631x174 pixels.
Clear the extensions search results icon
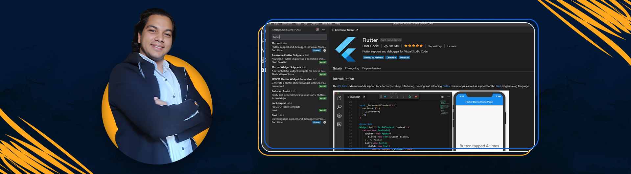point(317,30)
